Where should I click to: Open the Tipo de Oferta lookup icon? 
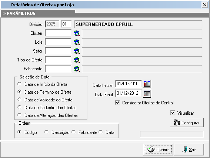(x=77, y=60)
